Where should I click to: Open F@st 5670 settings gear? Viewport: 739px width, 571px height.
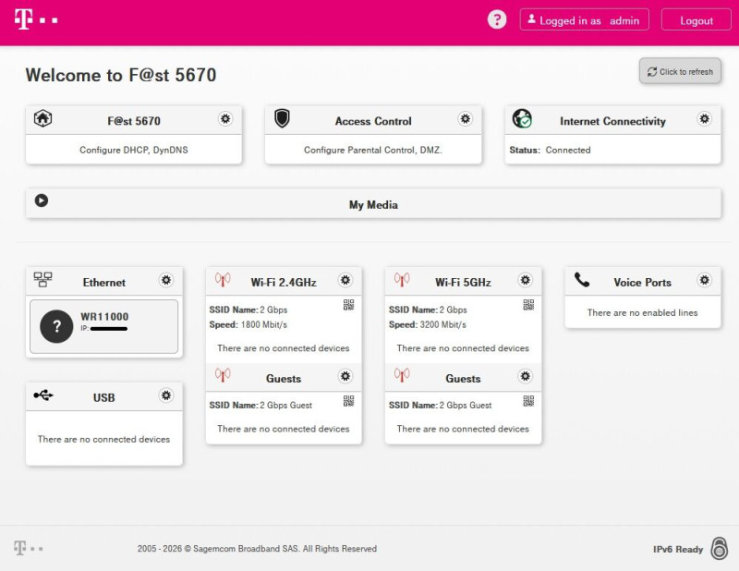[x=225, y=119]
